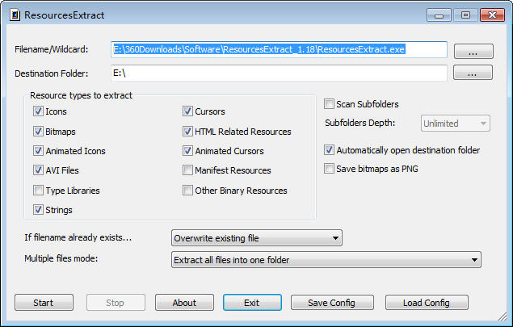Viewport: 513px width, 327px height.
Task: Click the 'Filename/Wildcard:' label
Action: (52, 49)
